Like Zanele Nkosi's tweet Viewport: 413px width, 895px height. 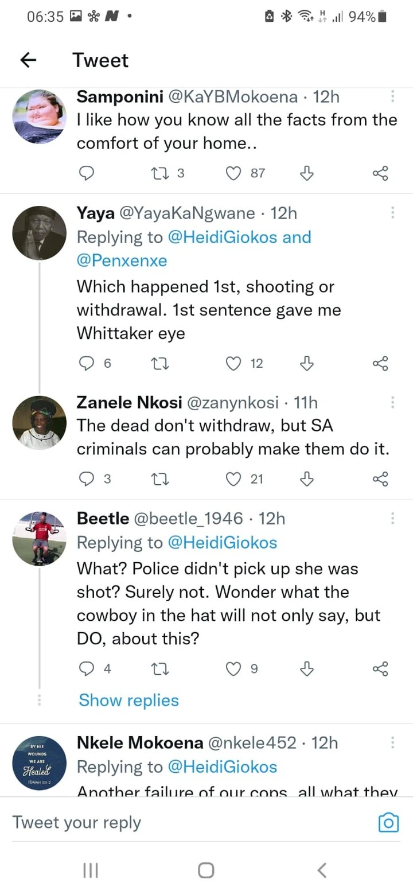(x=233, y=478)
